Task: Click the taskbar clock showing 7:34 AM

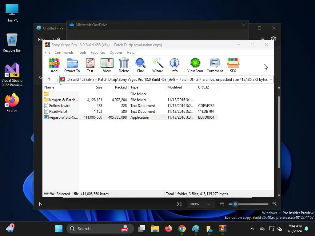Action: tap(294, 229)
